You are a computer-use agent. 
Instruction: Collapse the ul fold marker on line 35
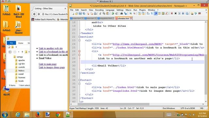click(79, 84)
